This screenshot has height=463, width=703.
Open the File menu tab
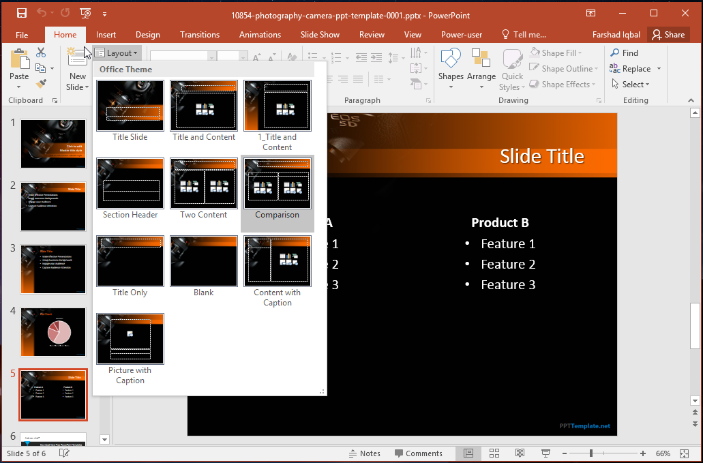[22, 35]
